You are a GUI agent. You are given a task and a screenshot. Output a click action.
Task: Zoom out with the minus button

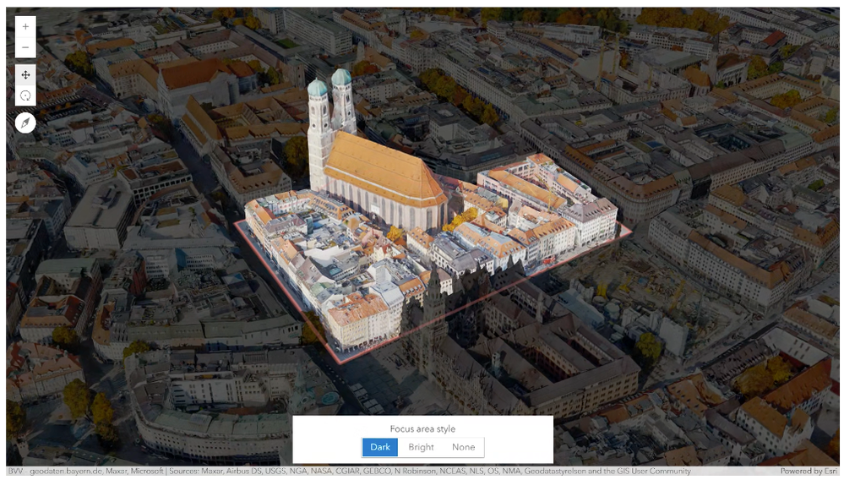click(25, 47)
